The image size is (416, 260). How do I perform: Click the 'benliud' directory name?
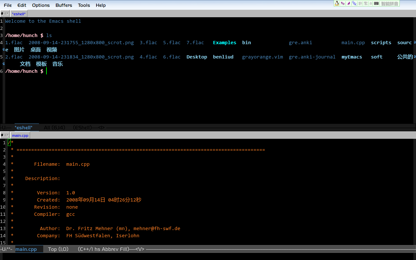tap(223, 57)
